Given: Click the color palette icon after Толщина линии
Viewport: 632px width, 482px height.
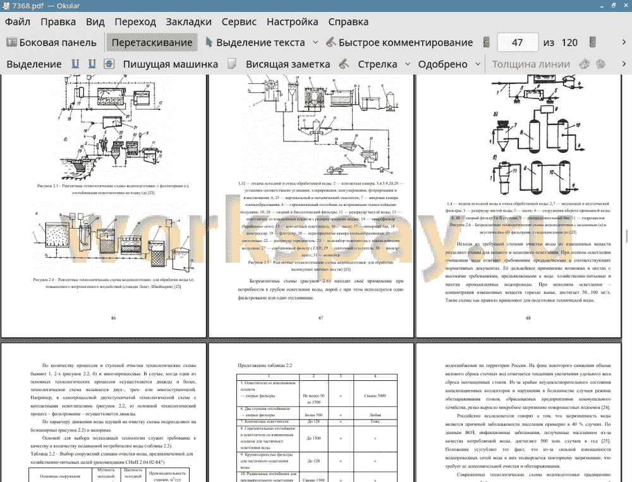Looking at the screenshot, I should click(x=585, y=64).
